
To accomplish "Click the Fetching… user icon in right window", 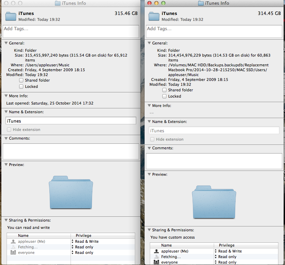I will point(156,257).
